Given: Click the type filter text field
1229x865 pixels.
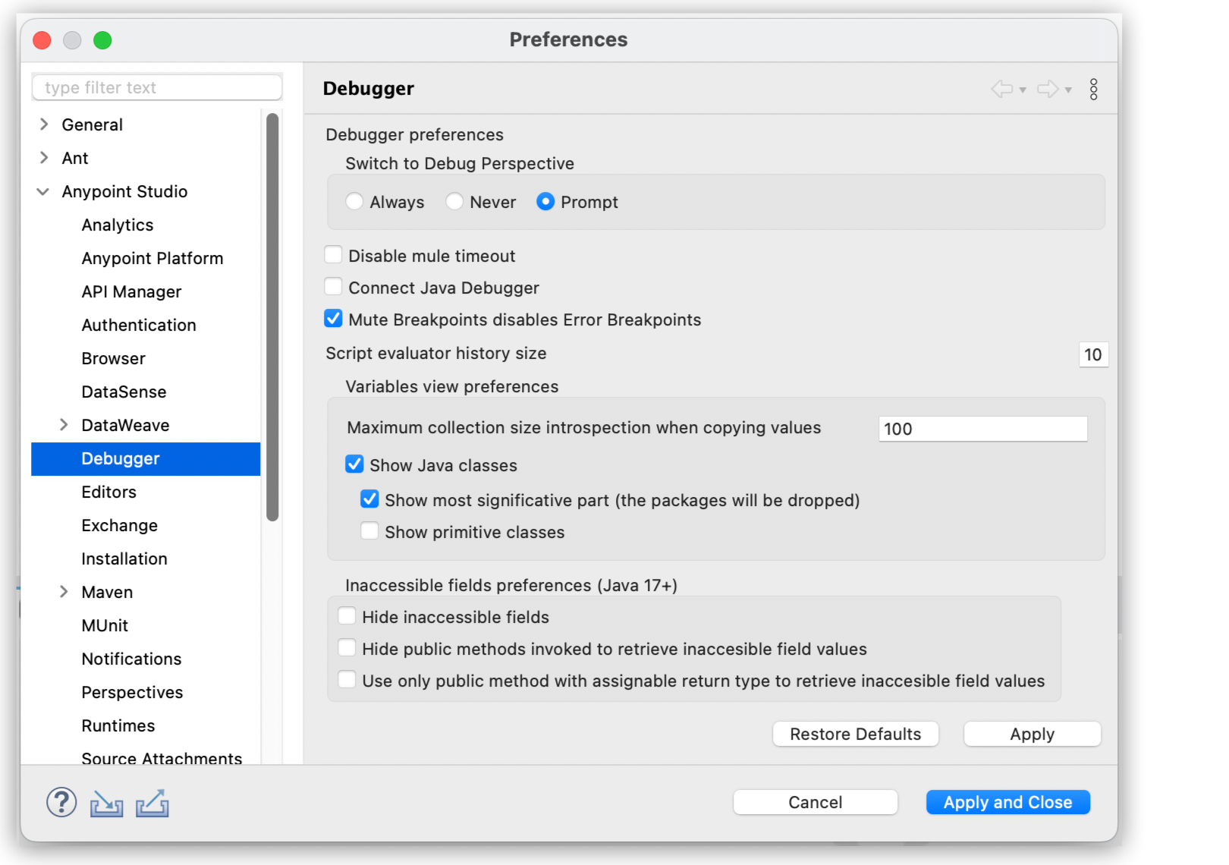Looking at the screenshot, I should pos(157,87).
